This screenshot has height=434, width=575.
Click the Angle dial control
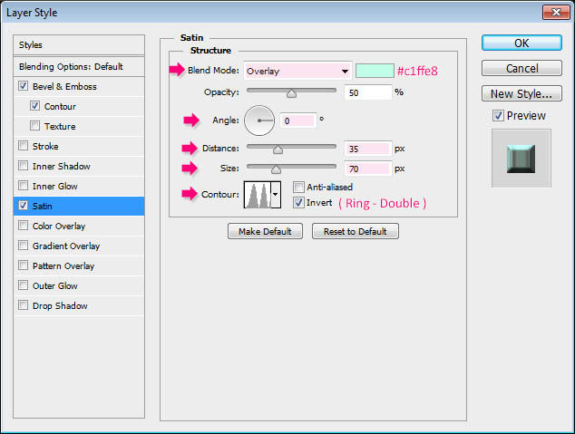tap(259, 120)
